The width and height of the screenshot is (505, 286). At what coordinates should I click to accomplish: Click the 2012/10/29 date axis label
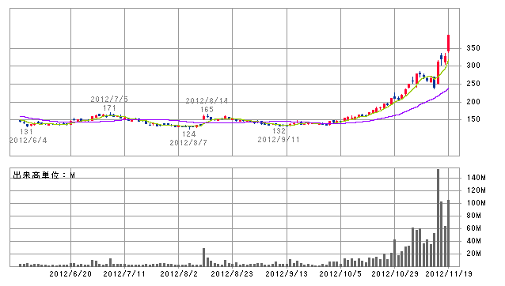pos(395,274)
